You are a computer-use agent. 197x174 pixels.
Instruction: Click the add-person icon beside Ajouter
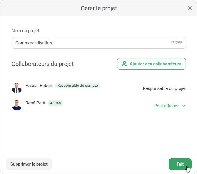125,64
